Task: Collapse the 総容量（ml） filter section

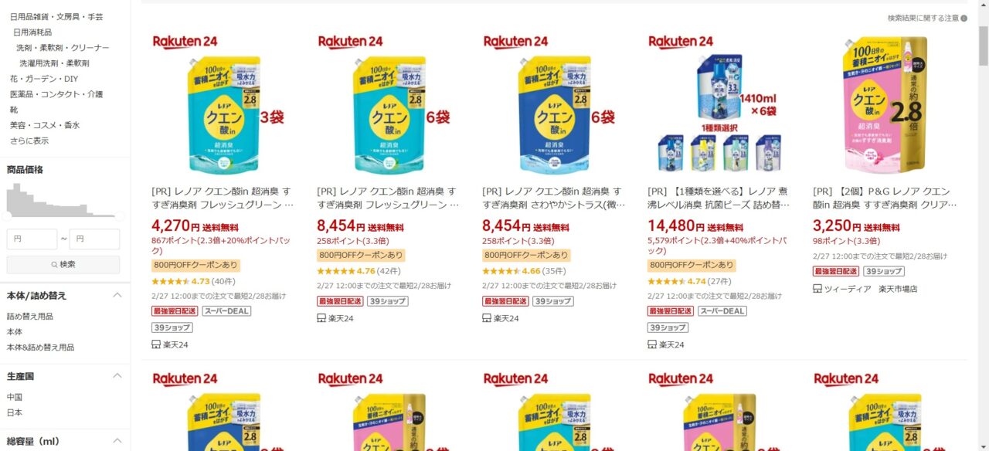Action: click(117, 441)
